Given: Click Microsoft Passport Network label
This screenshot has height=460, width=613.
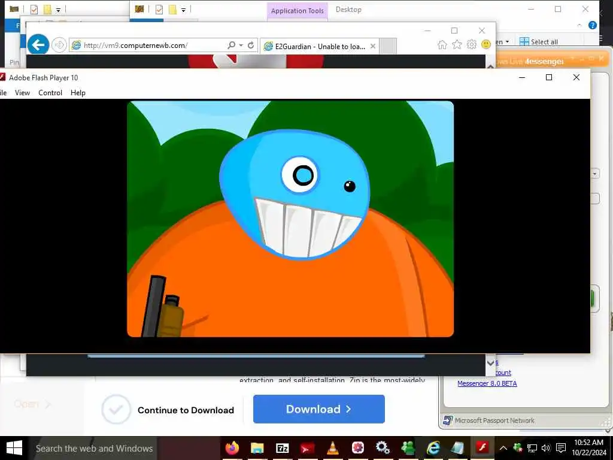Looking at the screenshot, I should coord(494,420).
